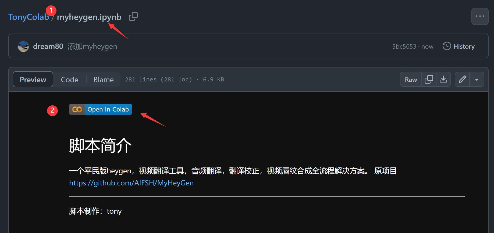
Task: Expand the edit options dropdown arrow
Action: point(477,79)
